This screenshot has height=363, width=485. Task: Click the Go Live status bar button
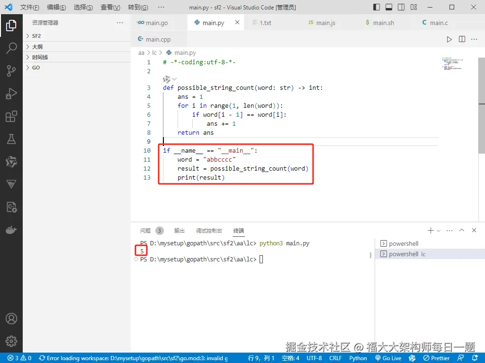388,358
